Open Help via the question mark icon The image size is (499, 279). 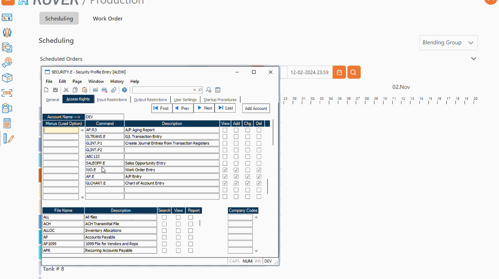pyautogui.click(x=124, y=90)
